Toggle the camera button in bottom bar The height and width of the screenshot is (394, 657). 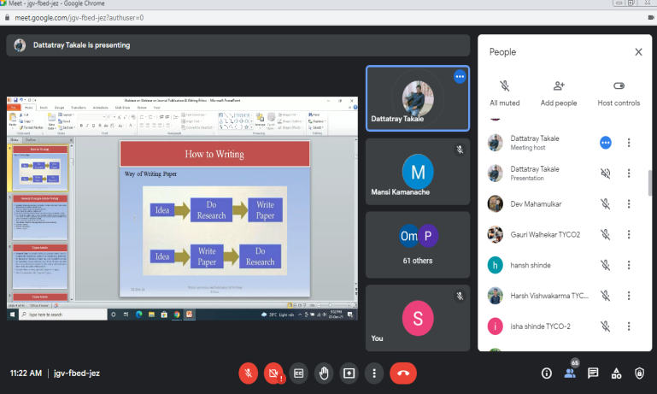tap(273, 373)
